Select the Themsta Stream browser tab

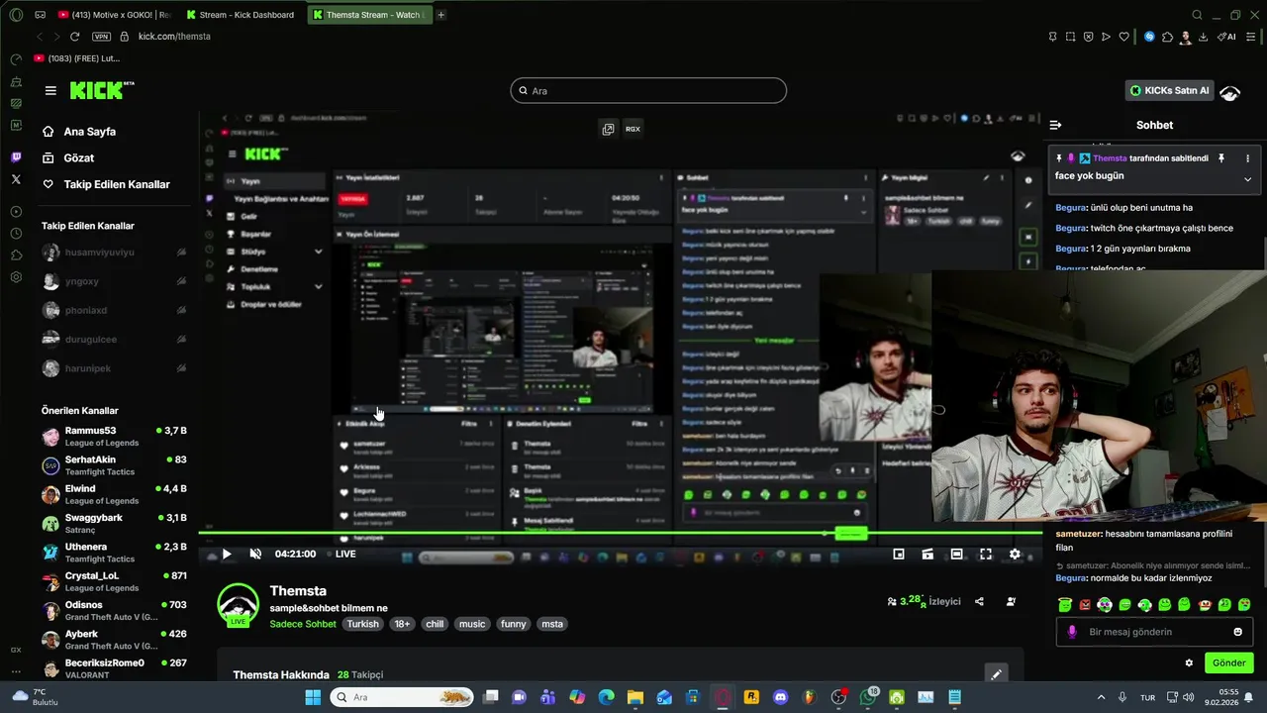369,15
